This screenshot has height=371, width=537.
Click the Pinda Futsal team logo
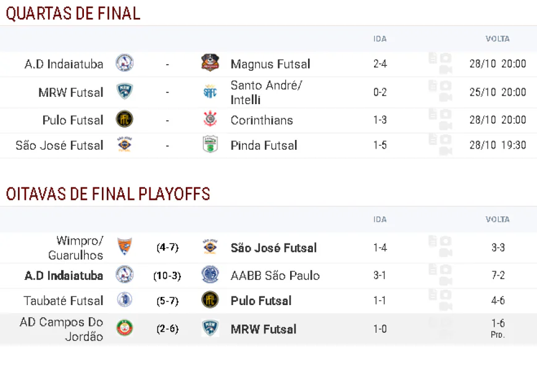[x=210, y=145]
